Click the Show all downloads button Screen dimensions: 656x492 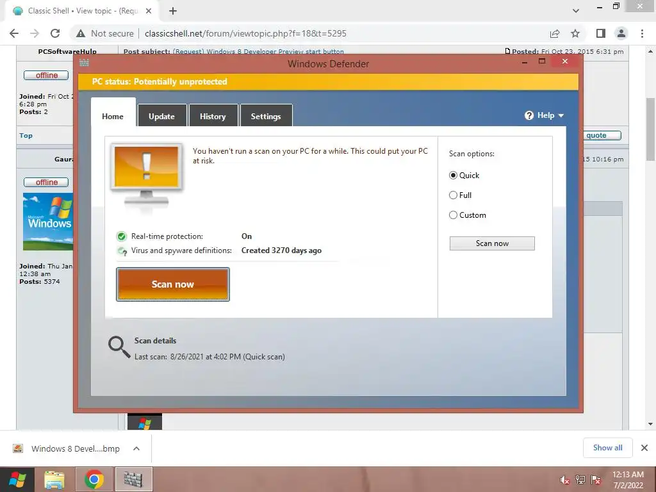click(x=607, y=448)
